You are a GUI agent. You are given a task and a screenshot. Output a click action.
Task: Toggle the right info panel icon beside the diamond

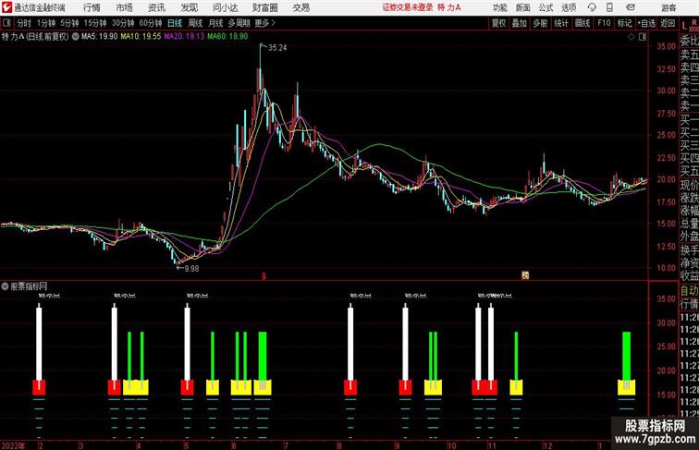[x=643, y=37]
